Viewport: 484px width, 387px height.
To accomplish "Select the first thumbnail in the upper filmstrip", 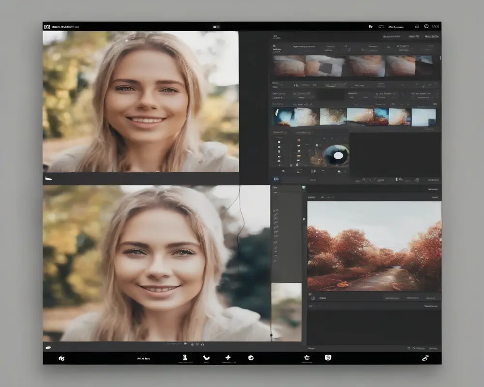I will click(x=289, y=66).
